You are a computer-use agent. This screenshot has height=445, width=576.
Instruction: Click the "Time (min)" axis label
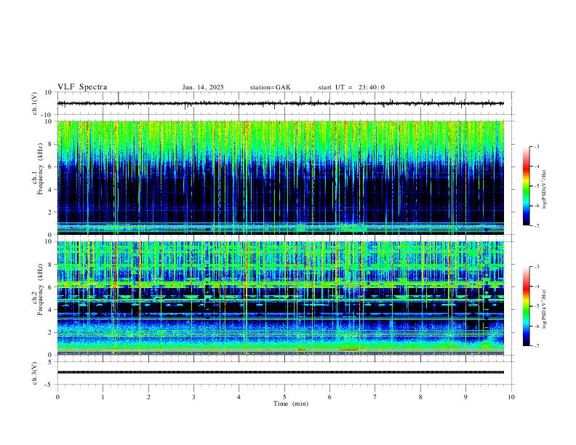[291, 404]
